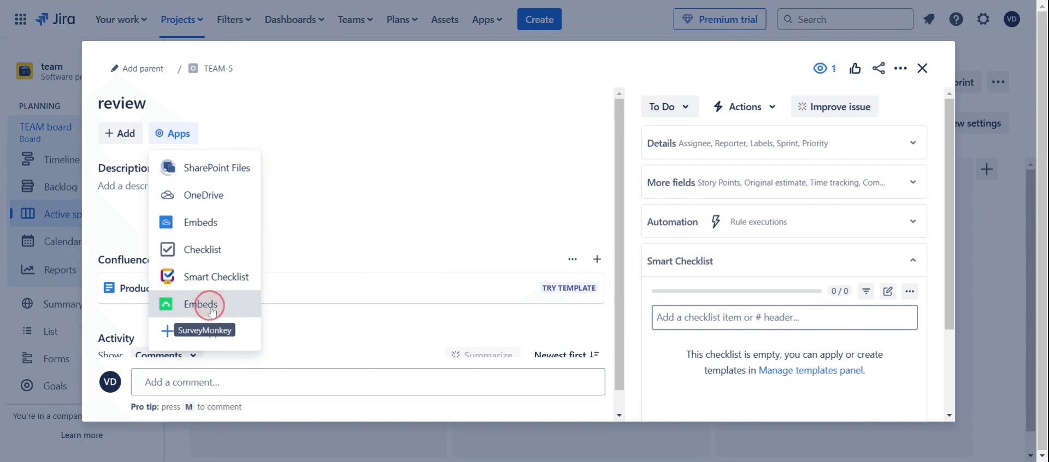This screenshot has width=1049, height=462.
Task: Click the Apps button in issue
Action: pos(173,133)
